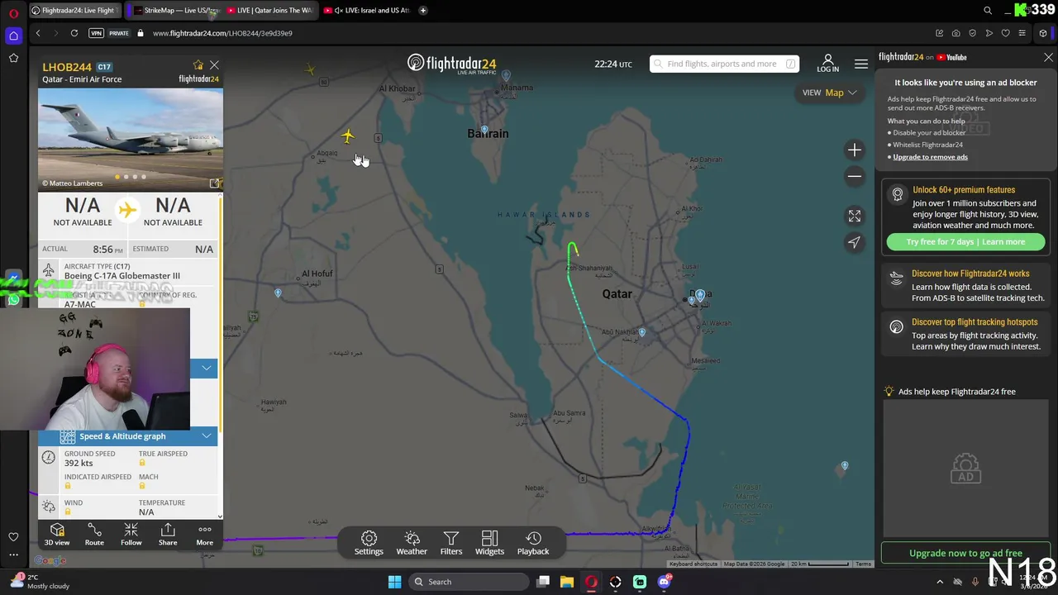
Task: Reload the browser page
Action: click(74, 33)
